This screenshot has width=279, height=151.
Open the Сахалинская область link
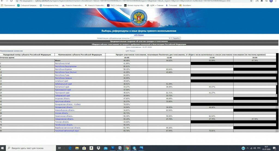coord(64,116)
